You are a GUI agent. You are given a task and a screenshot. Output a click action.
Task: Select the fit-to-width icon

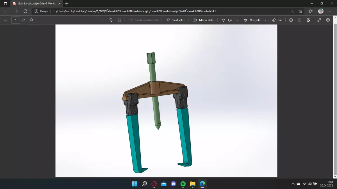pyautogui.click(x=119, y=20)
